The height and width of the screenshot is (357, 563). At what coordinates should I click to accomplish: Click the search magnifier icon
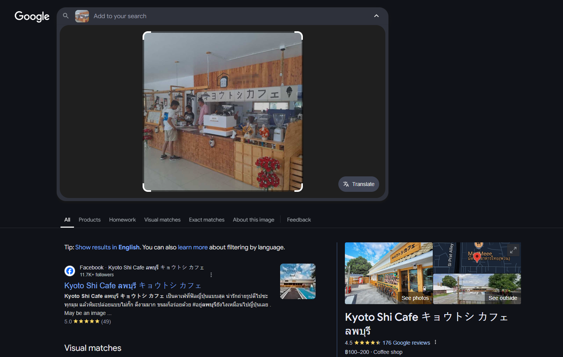tap(66, 16)
